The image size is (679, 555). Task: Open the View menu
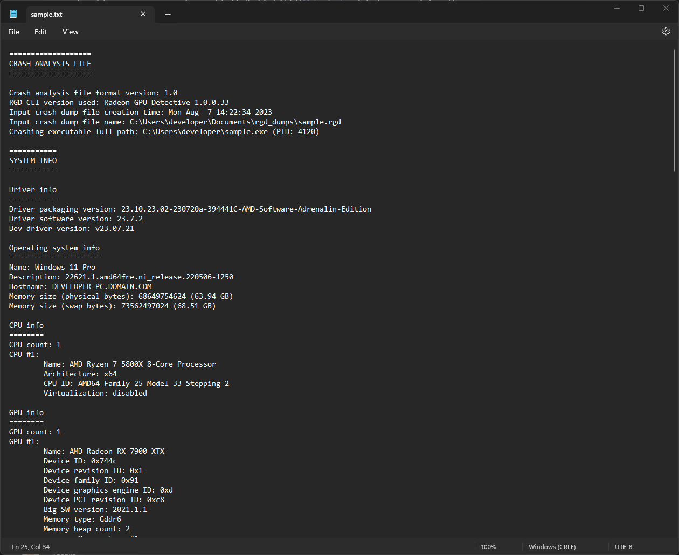tap(70, 32)
